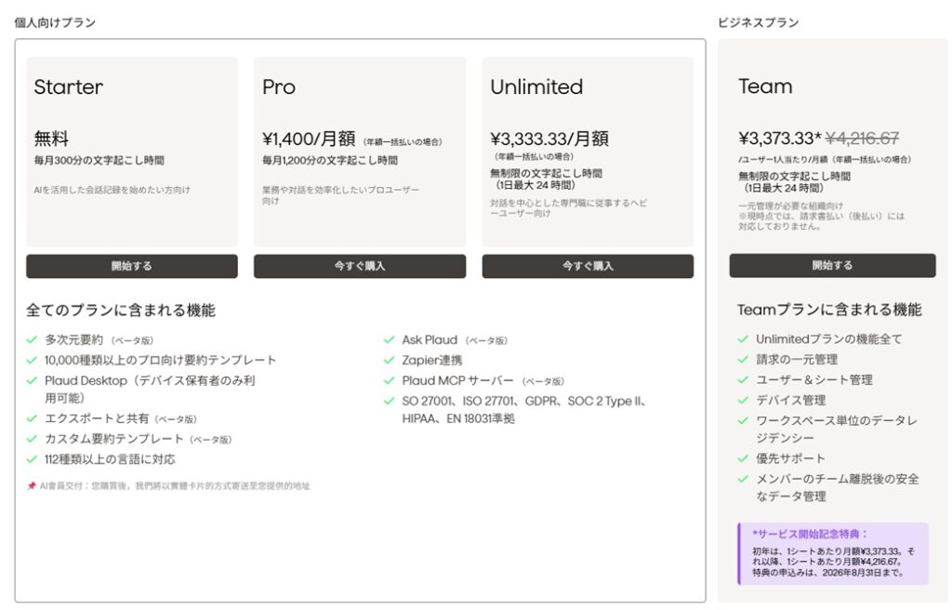Click checkmark beside SO 27001 compliance line
This screenshot has height=610, width=952.
pos(390,401)
